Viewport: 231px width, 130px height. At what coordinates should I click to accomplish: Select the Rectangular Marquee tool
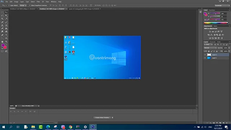click(3, 12)
